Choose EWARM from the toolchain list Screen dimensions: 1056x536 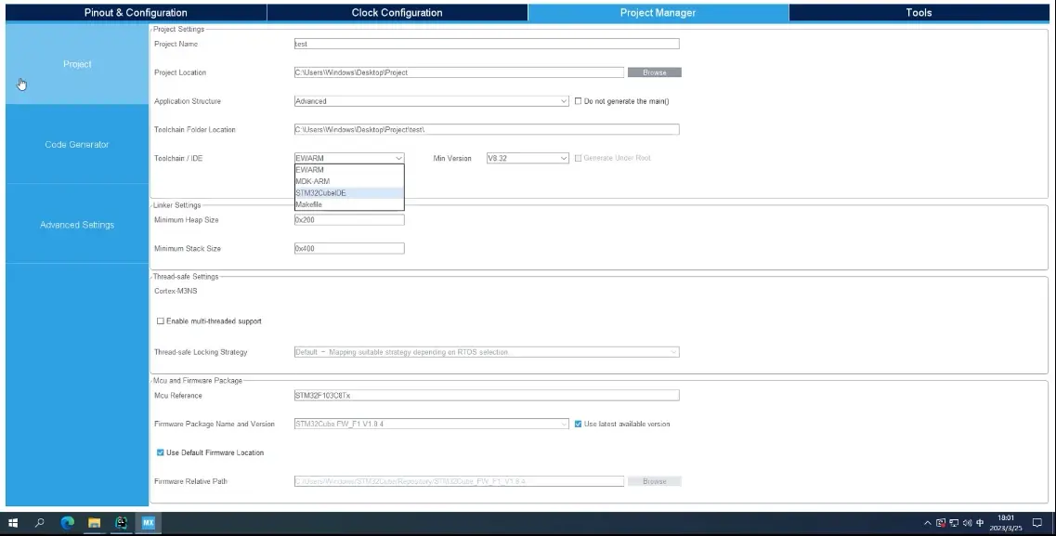[349, 170]
